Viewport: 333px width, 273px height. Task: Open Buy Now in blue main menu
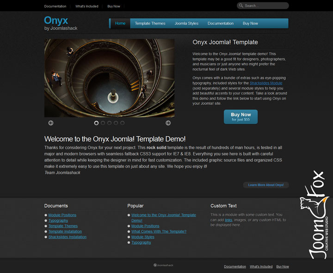coord(250,23)
